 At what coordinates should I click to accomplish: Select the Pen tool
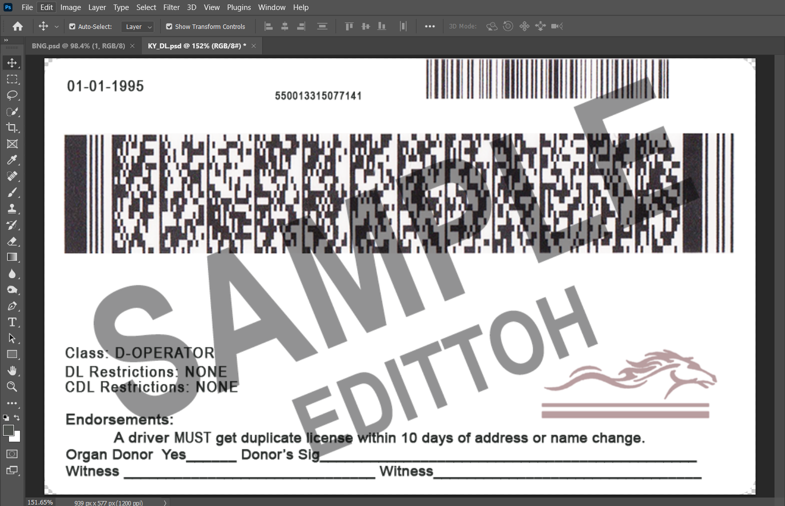tap(12, 306)
